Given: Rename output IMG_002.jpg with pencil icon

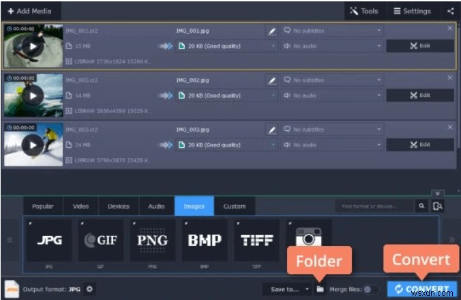Looking at the screenshot, I should [x=272, y=80].
